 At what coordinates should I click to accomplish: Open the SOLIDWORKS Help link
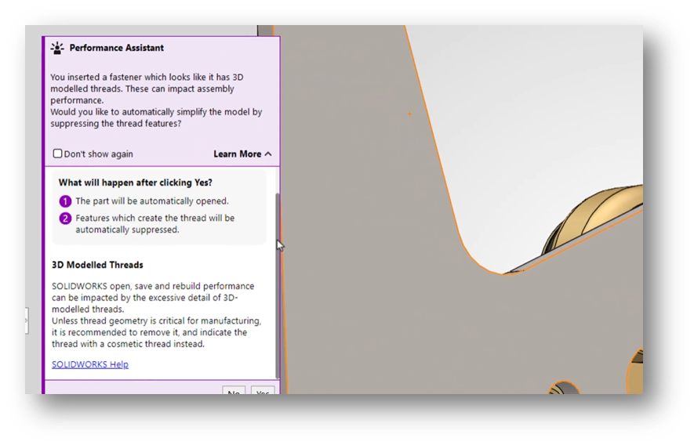coord(90,364)
